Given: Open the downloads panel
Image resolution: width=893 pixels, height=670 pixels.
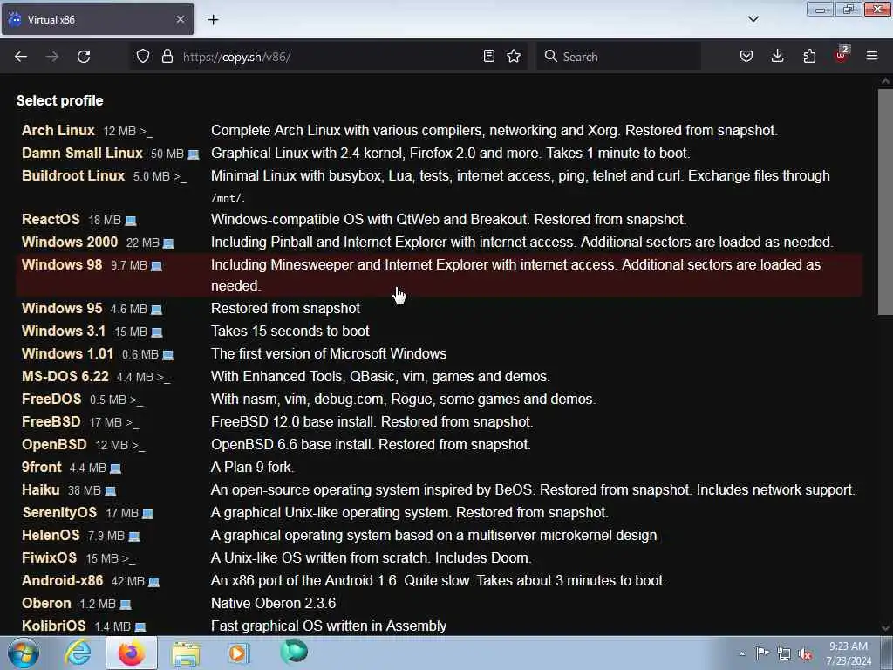Looking at the screenshot, I should click(x=777, y=57).
